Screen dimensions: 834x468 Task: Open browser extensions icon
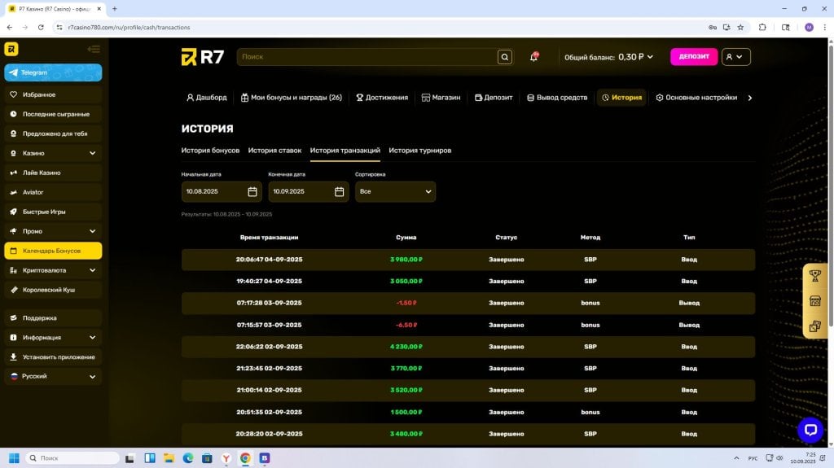[762, 27]
